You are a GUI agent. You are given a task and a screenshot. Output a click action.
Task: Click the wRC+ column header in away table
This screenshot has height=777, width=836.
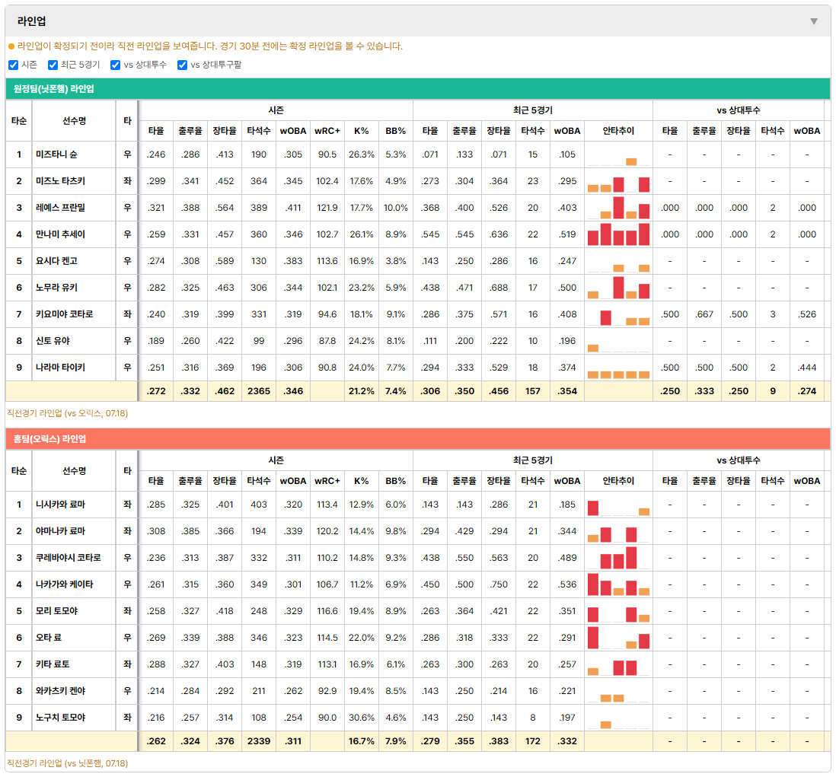tap(327, 131)
